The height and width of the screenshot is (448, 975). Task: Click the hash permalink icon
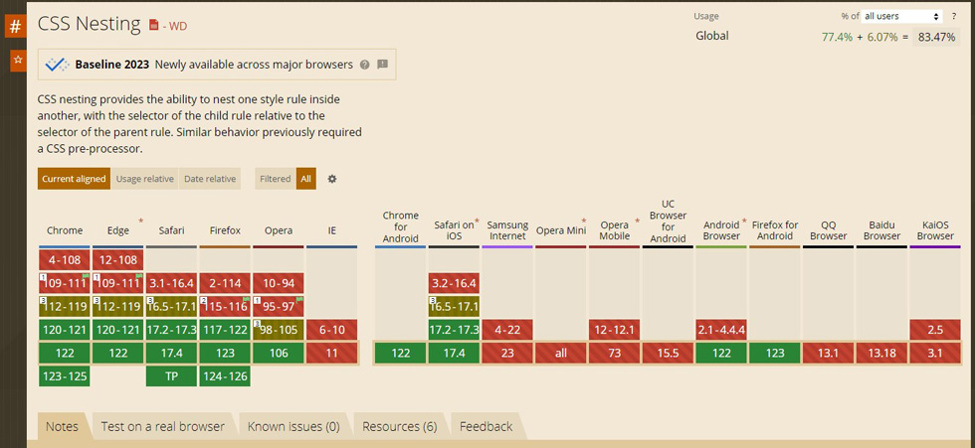coord(16,27)
